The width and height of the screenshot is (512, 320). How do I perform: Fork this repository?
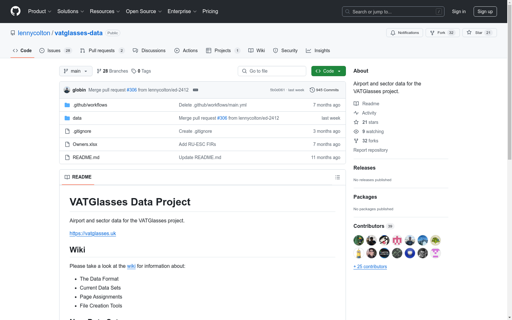pos(443,33)
